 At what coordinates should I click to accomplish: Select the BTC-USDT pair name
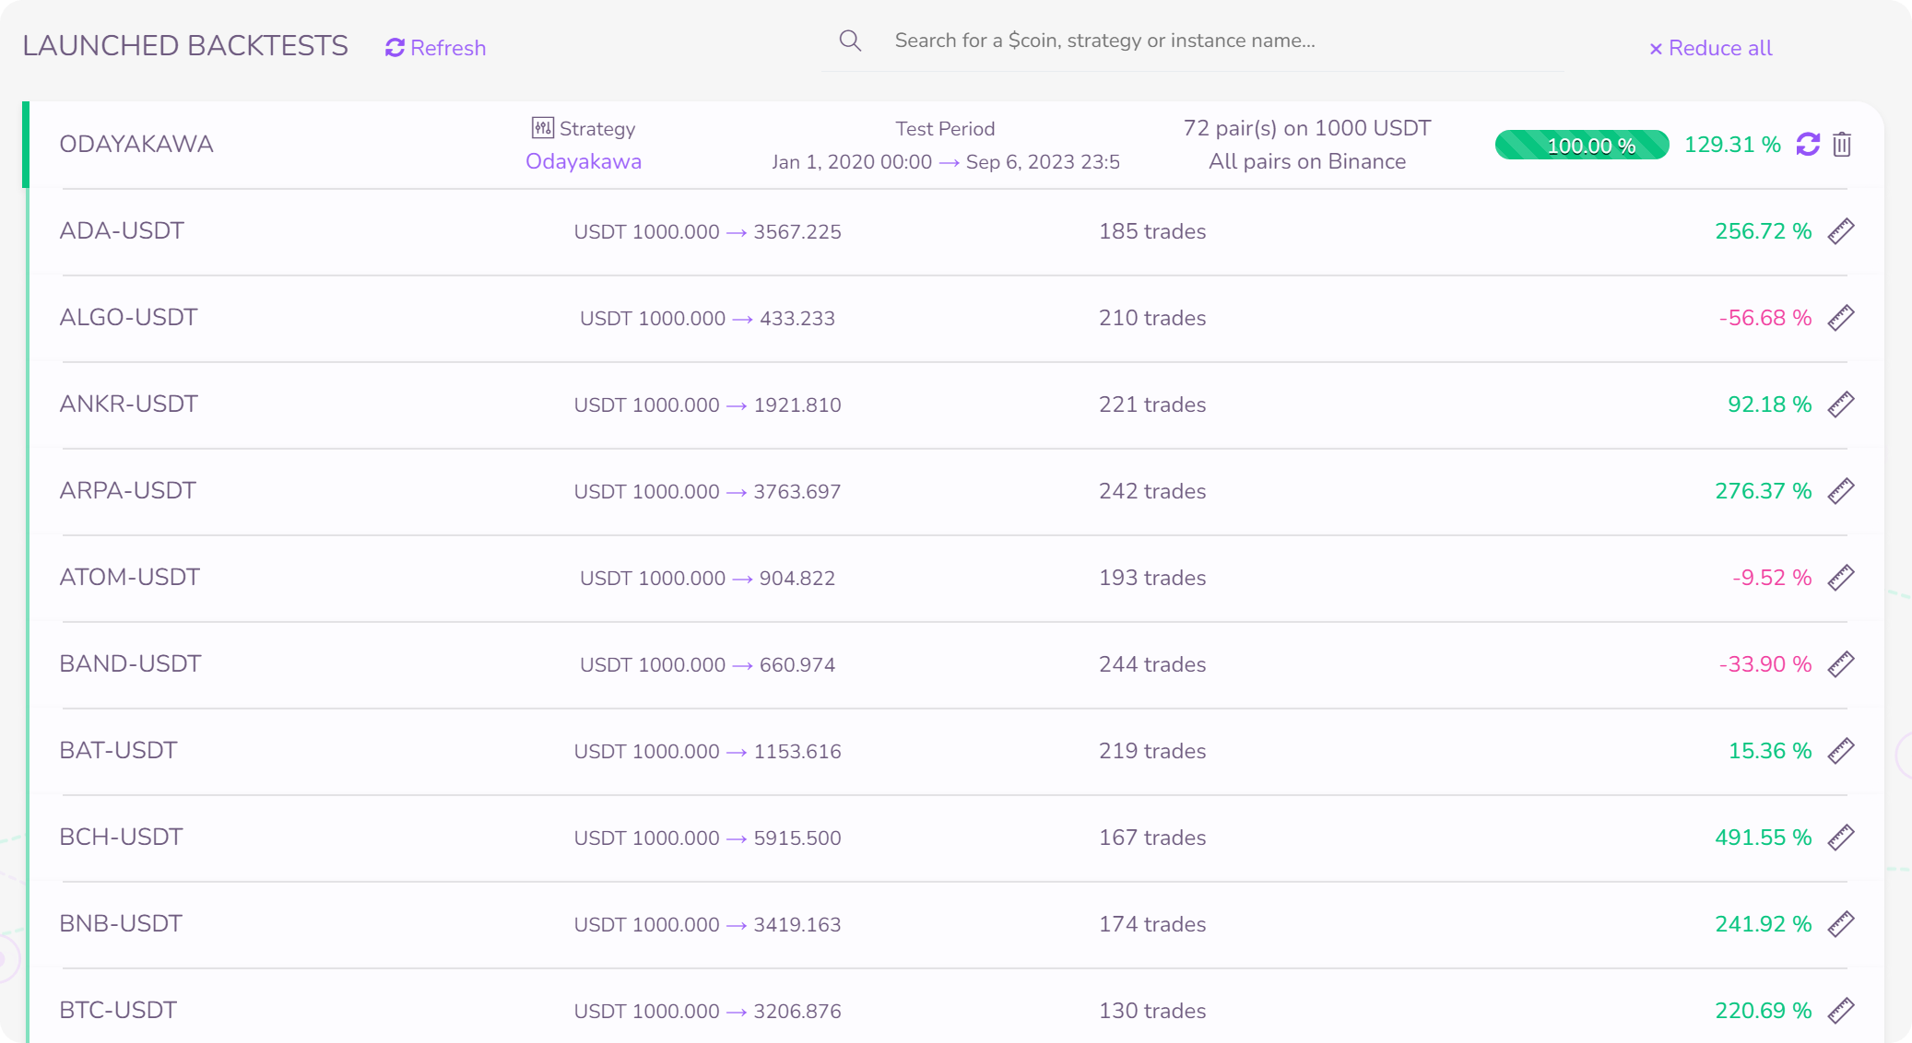coord(118,1011)
